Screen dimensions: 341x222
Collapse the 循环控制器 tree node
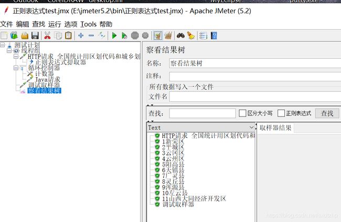coord(16,68)
